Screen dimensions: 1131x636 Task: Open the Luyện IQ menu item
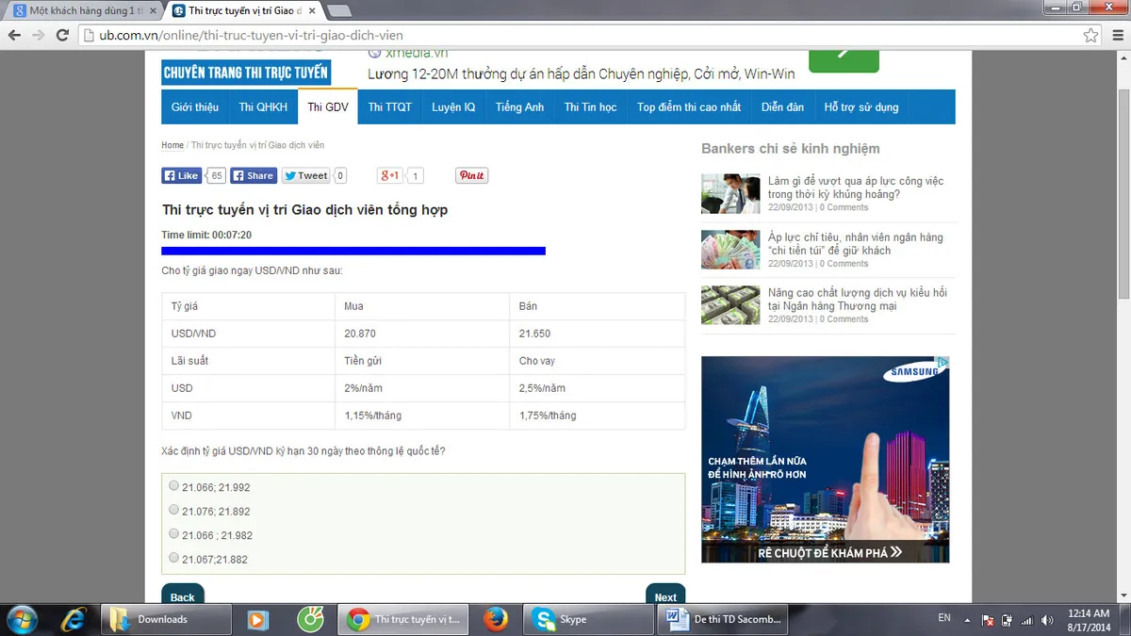click(453, 107)
